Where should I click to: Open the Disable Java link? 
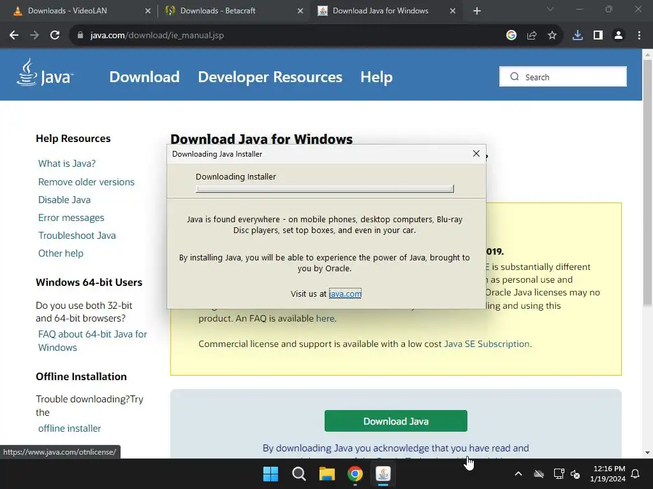pos(64,200)
